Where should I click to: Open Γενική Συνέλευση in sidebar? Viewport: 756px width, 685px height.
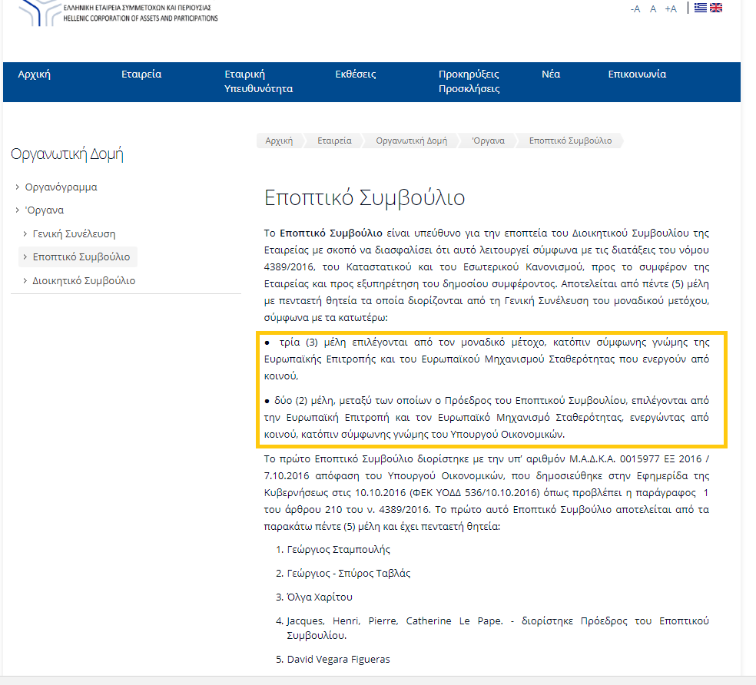(x=74, y=233)
